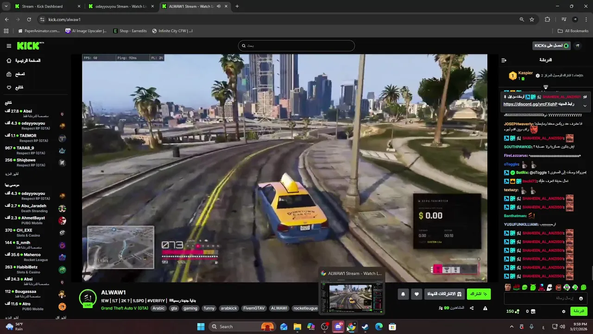593x334 pixels.
Task: Expand show more under following list
Action: 12,173
